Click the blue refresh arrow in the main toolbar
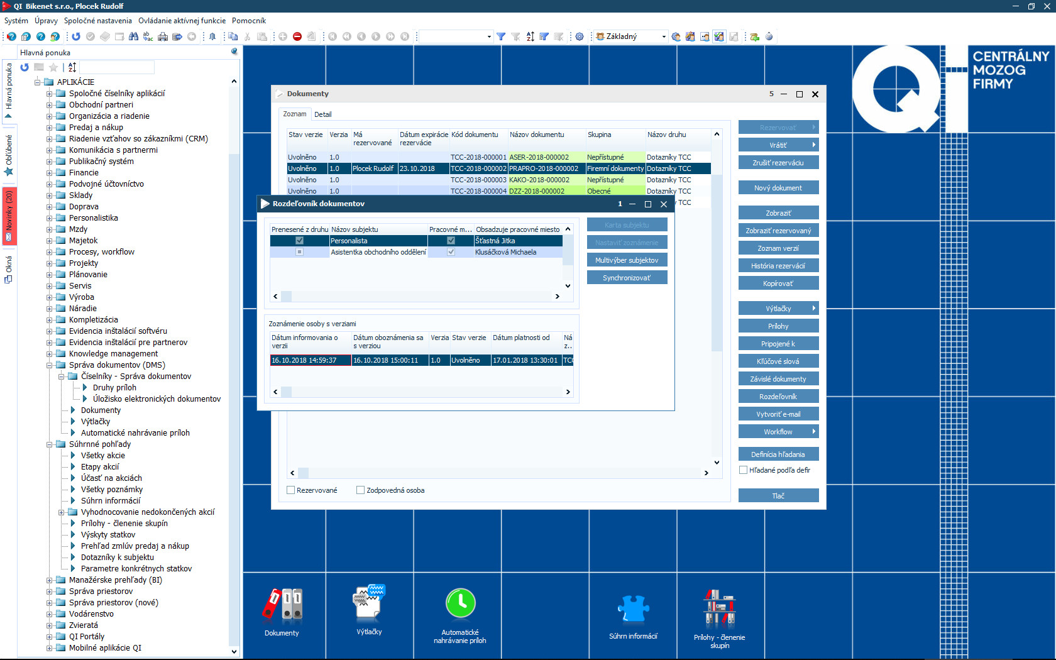1056x660 pixels. [76, 36]
